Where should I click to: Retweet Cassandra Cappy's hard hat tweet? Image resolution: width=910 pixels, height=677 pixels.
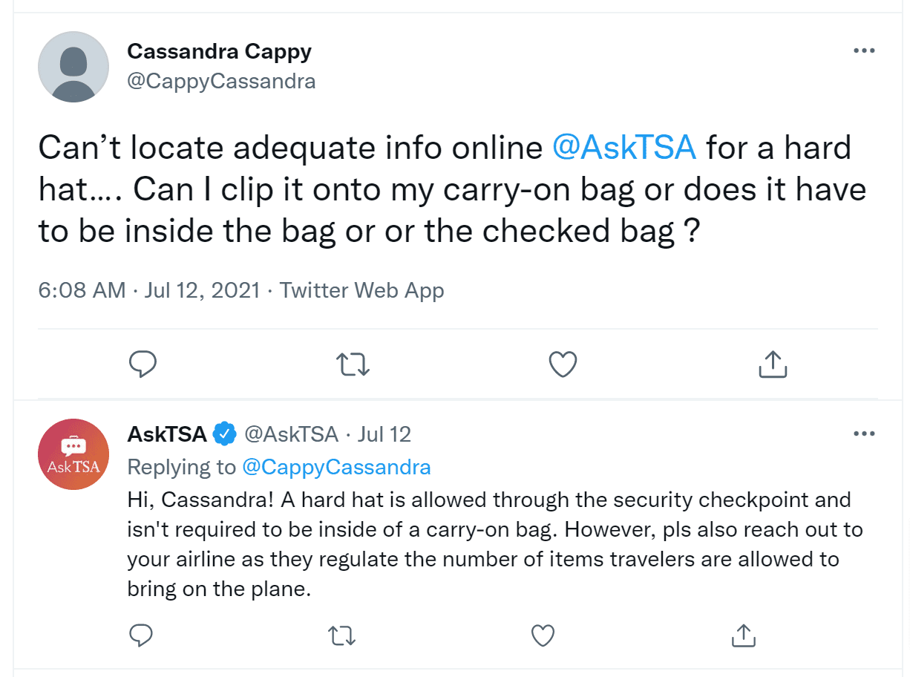pyautogui.click(x=353, y=364)
